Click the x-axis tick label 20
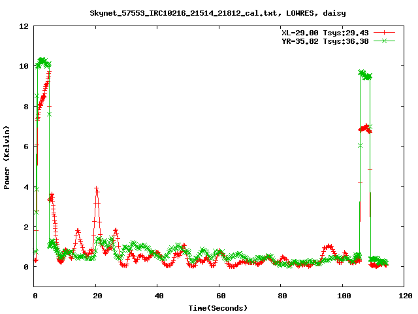Image resolution: width=418 pixels, height=314 pixels. (x=97, y=296)
